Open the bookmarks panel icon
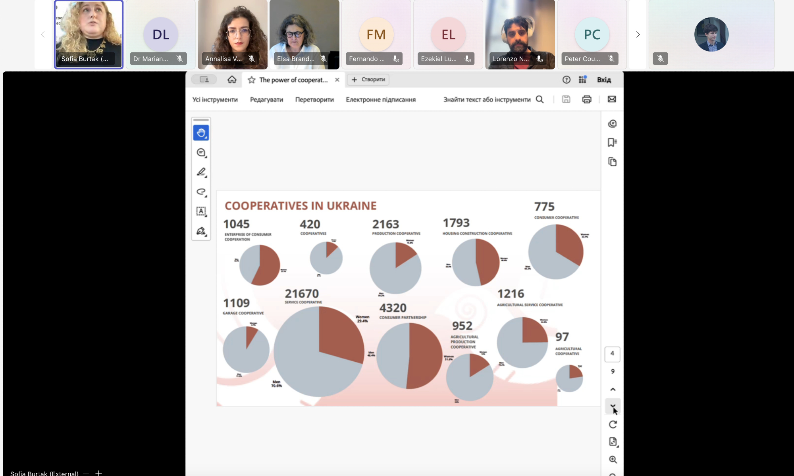Viewport: 794px width, 476px height. 612,142
